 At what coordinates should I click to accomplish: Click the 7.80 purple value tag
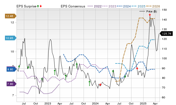(x=12, y=84)
